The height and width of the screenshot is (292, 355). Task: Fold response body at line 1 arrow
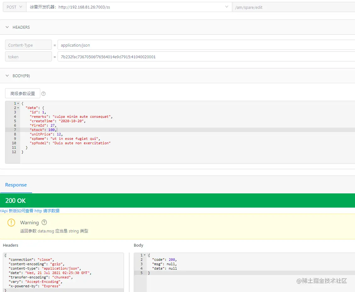click(x=145, y=255)
